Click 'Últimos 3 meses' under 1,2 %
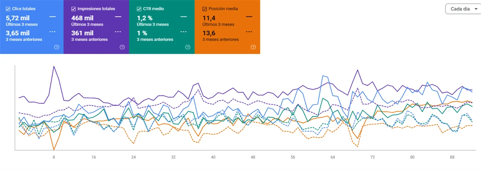Viewport: 481px width, 171px height. (x=153, y=24)
